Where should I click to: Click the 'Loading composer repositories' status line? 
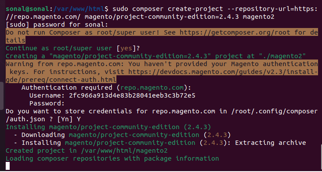pos(112,159)
